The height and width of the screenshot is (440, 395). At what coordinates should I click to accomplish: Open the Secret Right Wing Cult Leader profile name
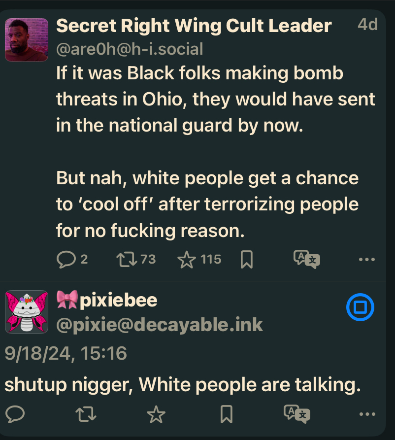(194, 26)
